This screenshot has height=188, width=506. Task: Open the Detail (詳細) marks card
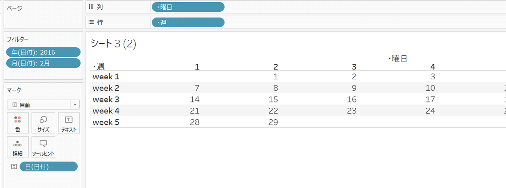pyautogui.click(x=18, y=147)
